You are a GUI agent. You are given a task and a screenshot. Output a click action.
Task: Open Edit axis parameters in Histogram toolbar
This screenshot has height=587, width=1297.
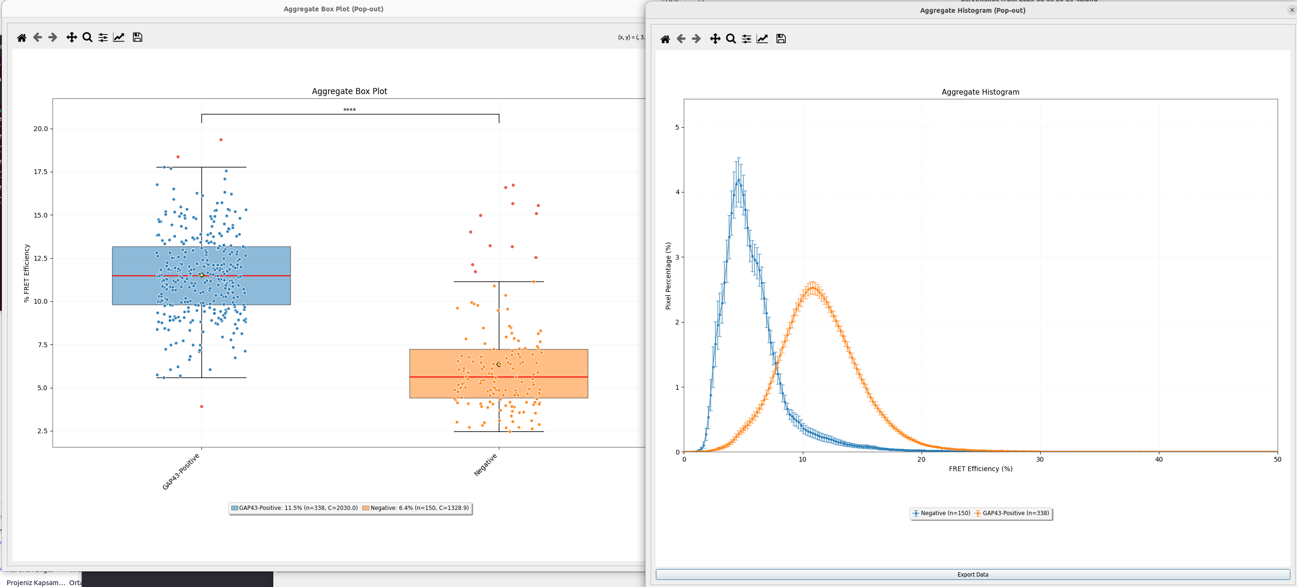pos(762,39)
